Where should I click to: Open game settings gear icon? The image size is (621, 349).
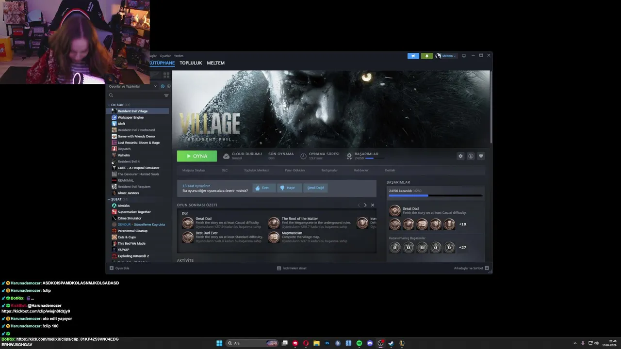coord(460,156)
